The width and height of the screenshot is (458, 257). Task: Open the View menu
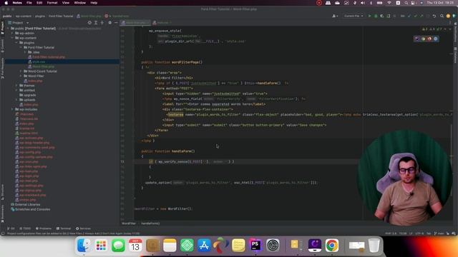[x=66, y=3]
